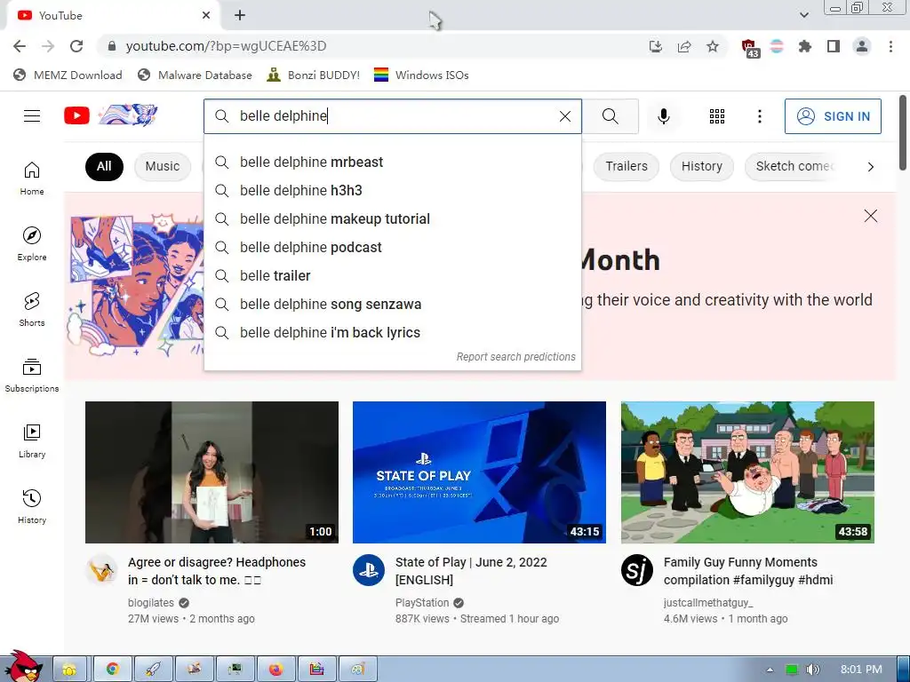
Task: Open the PlayStation channel name link
Action: point(422,603)
